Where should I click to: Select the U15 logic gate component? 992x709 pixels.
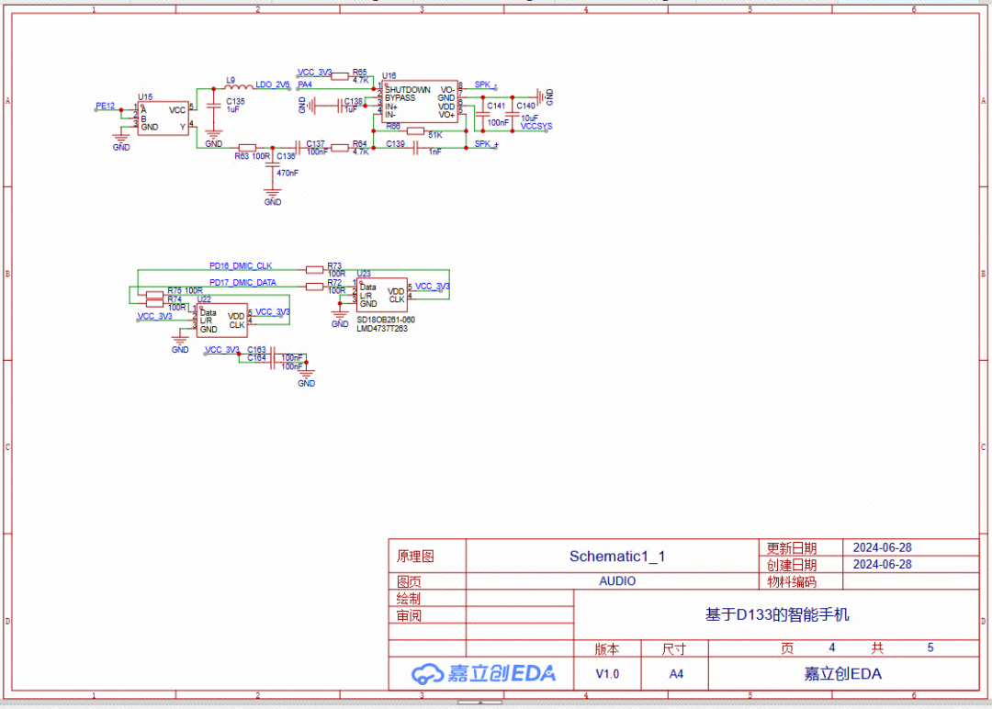[163, 118]
